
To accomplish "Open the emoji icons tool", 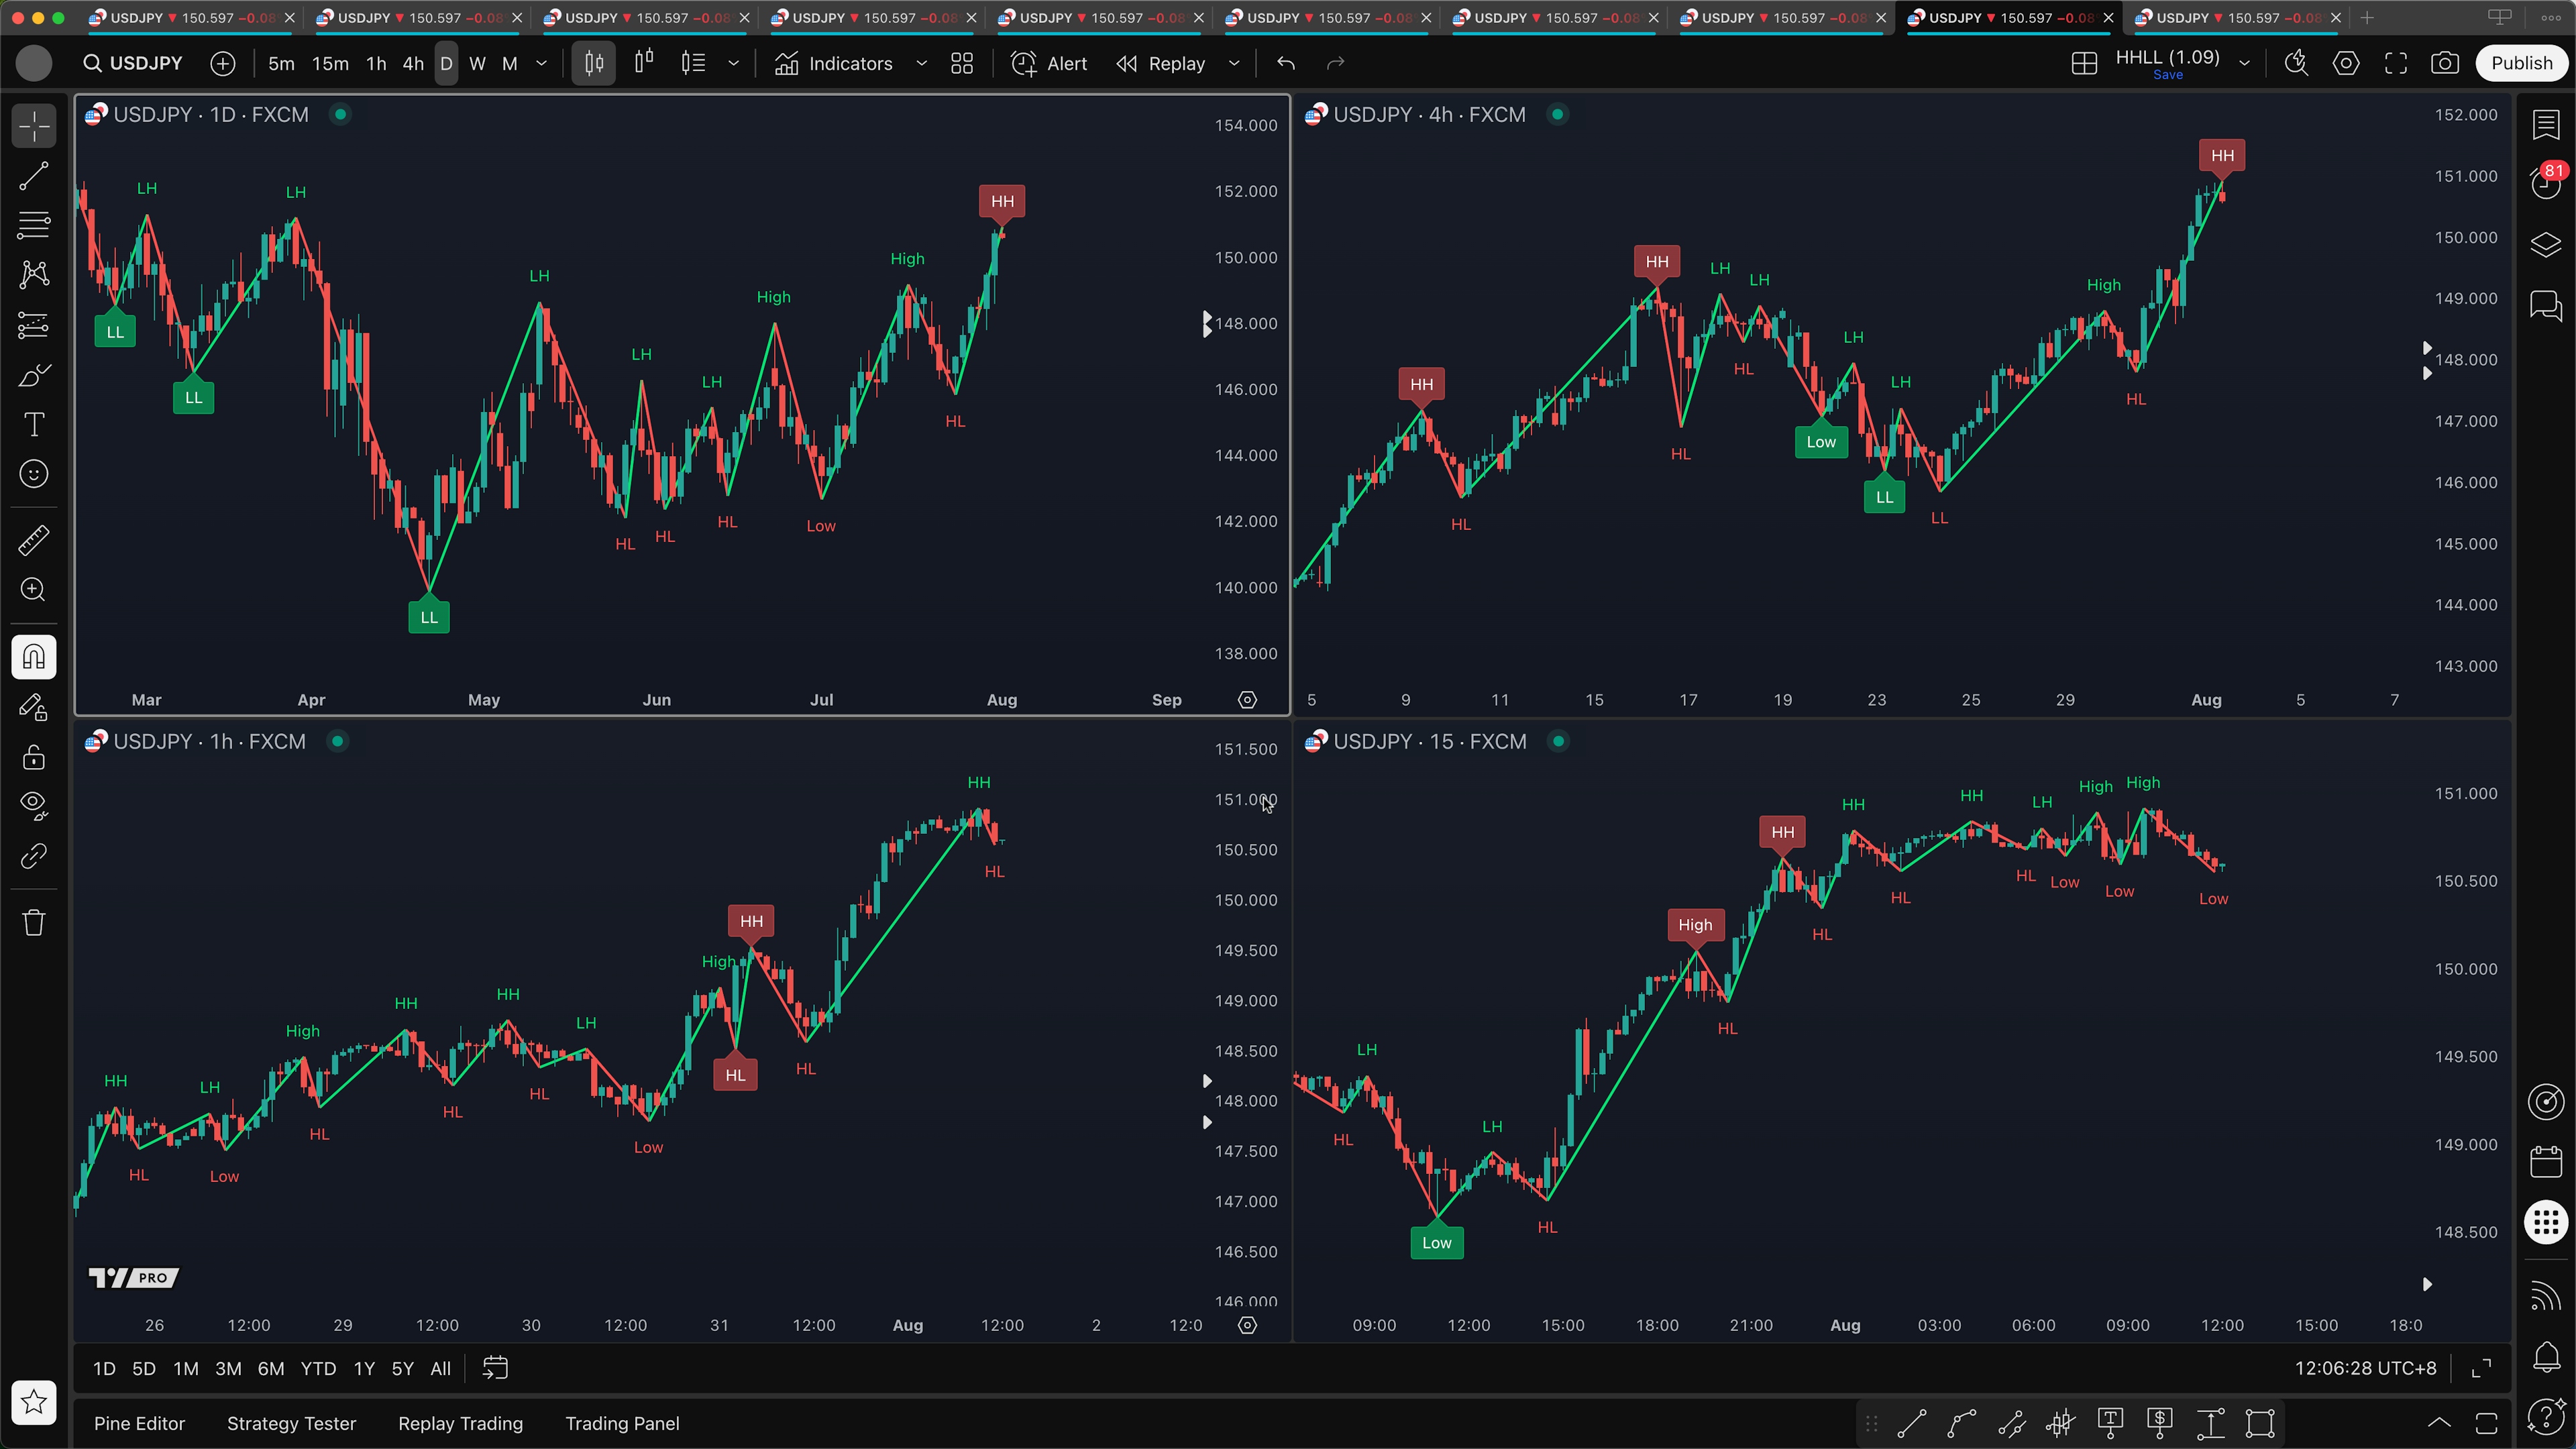I will coord(34,474).
